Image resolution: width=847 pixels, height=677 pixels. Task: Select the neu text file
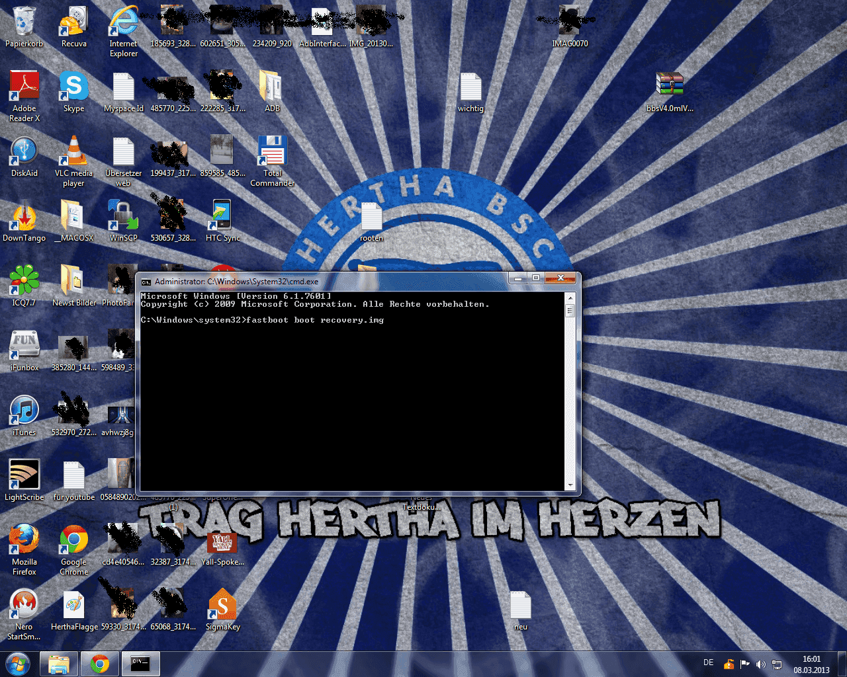(x=521, y=610)
